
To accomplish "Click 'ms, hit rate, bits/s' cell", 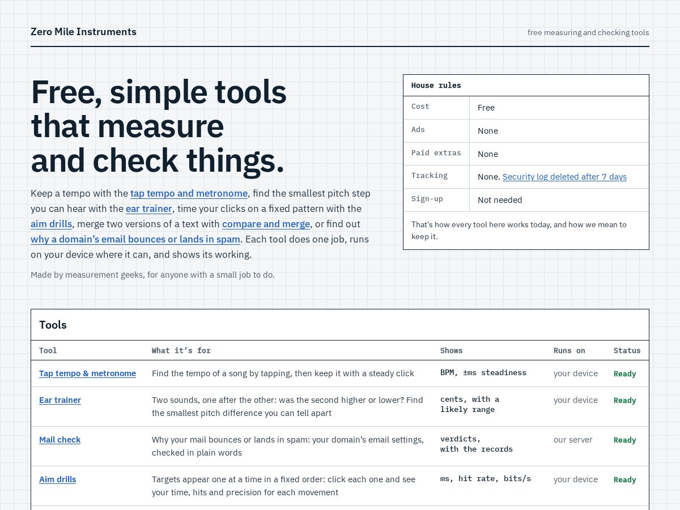I will click(486, 479).
